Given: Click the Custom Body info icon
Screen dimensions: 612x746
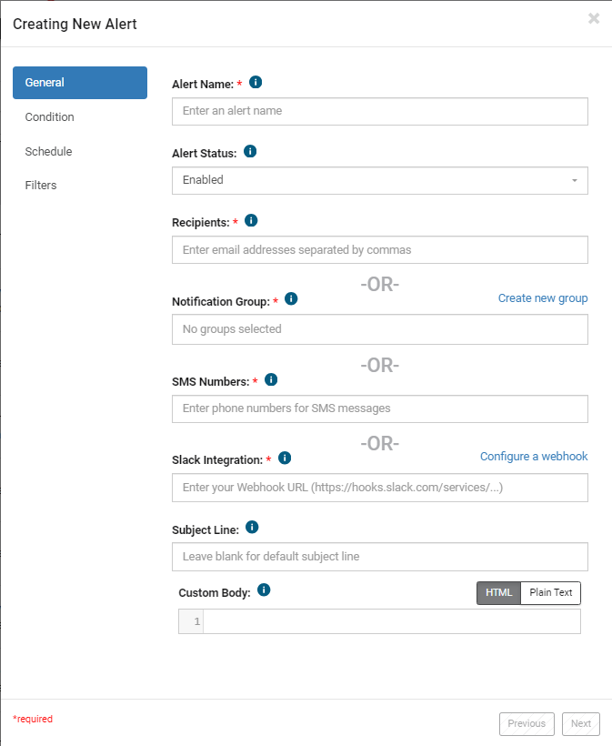Looking at the screenshot, I should (264, 590).
